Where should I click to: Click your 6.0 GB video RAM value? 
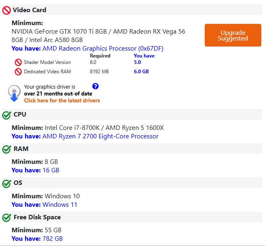(x=141, y=72)
